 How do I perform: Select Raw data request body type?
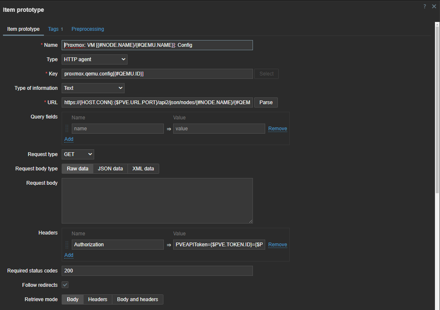tap(78, 169)
